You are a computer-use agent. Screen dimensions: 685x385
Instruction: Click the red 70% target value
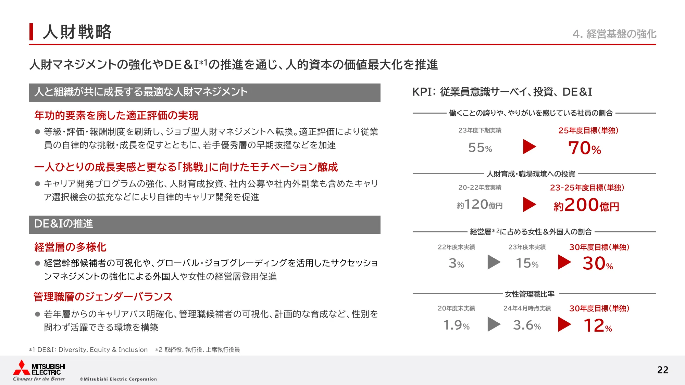coord(585,148)
